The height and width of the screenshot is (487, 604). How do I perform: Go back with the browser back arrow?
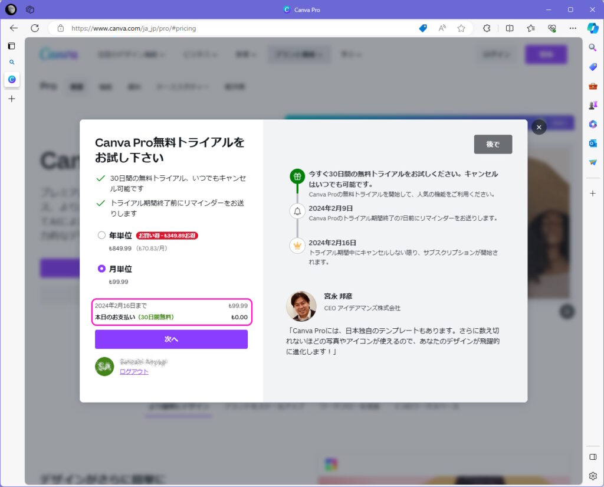(x=14, y=28)
